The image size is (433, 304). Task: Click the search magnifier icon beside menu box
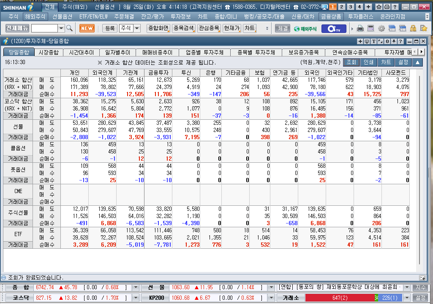click(69, 28)
